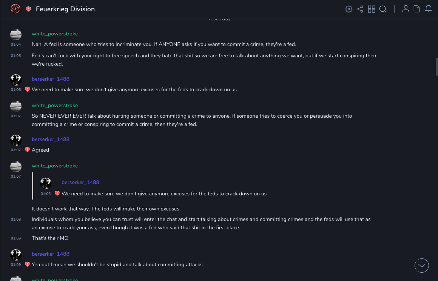Click the channel avatar in the header
Viewport: 438px width, 281px height.
[15, 9]
